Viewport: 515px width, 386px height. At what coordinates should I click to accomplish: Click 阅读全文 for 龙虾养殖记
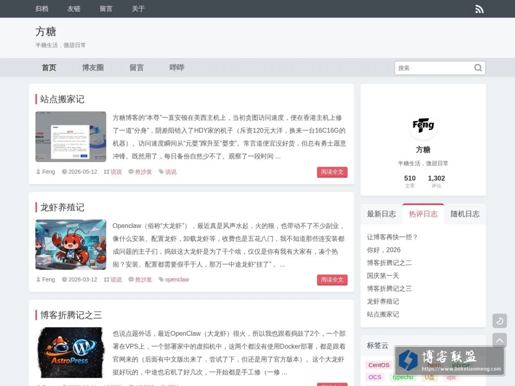coord(332,280)
